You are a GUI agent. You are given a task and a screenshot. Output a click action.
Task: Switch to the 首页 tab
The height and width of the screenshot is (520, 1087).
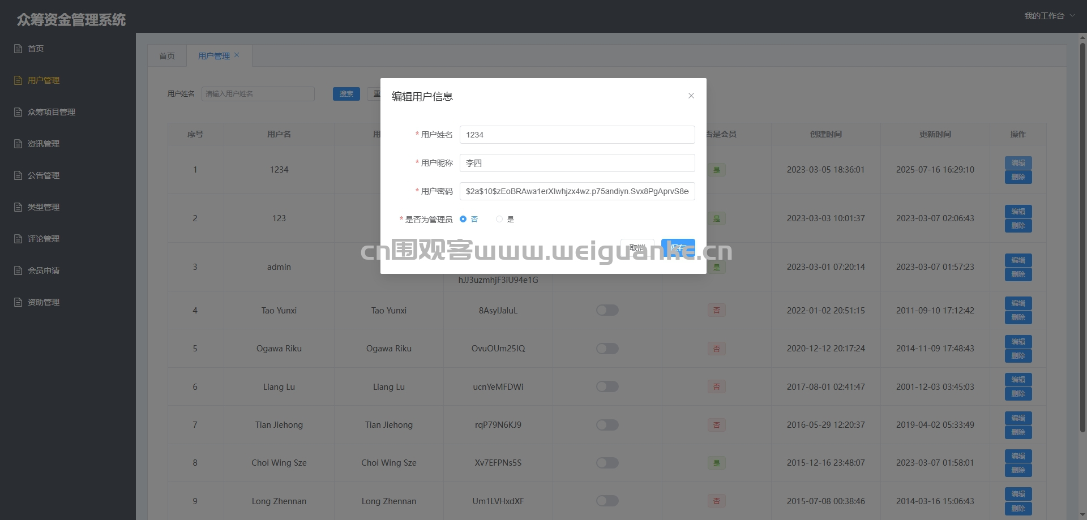point(167,56)
